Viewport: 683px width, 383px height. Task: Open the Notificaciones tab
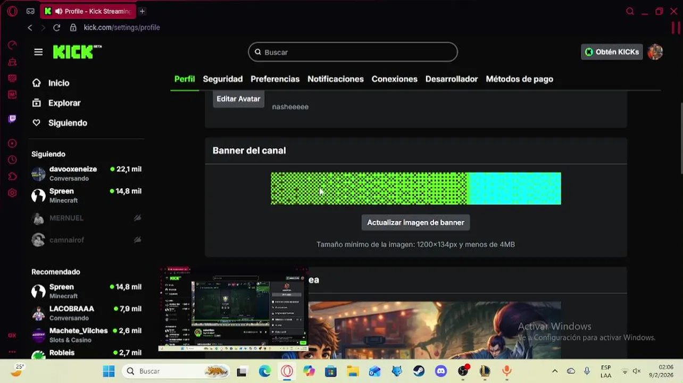[336, 79]
